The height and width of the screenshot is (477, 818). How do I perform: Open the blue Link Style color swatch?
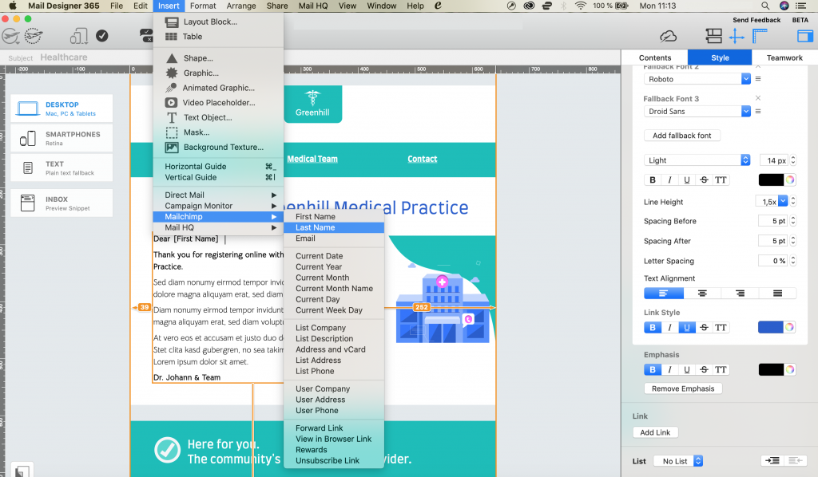(771, 328)
